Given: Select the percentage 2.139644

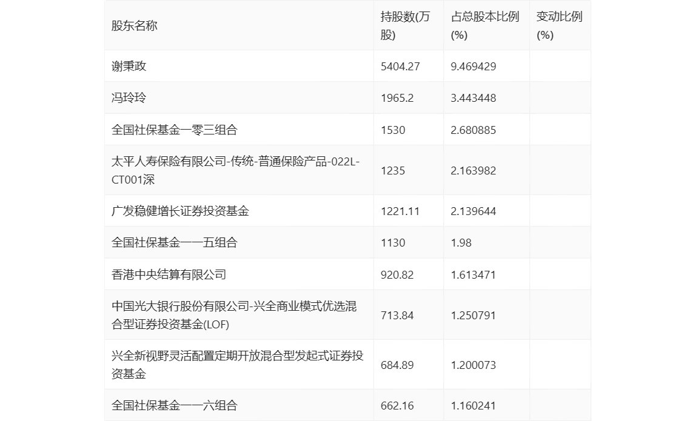Looking at the screenshot, I should tap(473, 211).
